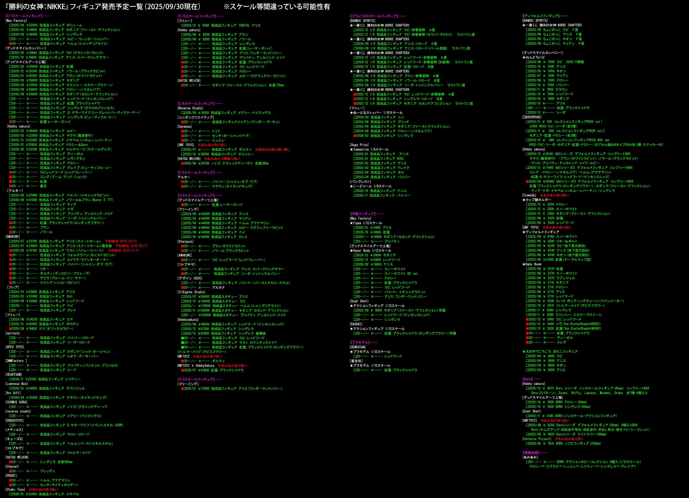Click the star next to Yumemirize 1/9スケール
Image resolution: width=689 pixels, height=498 pixels.
(351, 149)
